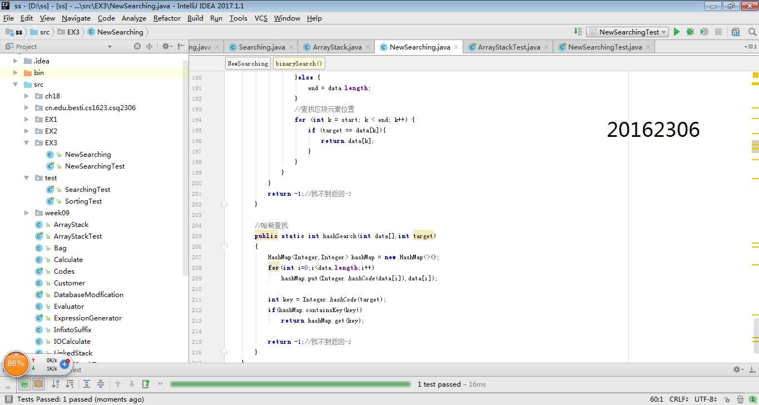
Task: Open the Search Everywhere magnifier
Action: [751, 32]
